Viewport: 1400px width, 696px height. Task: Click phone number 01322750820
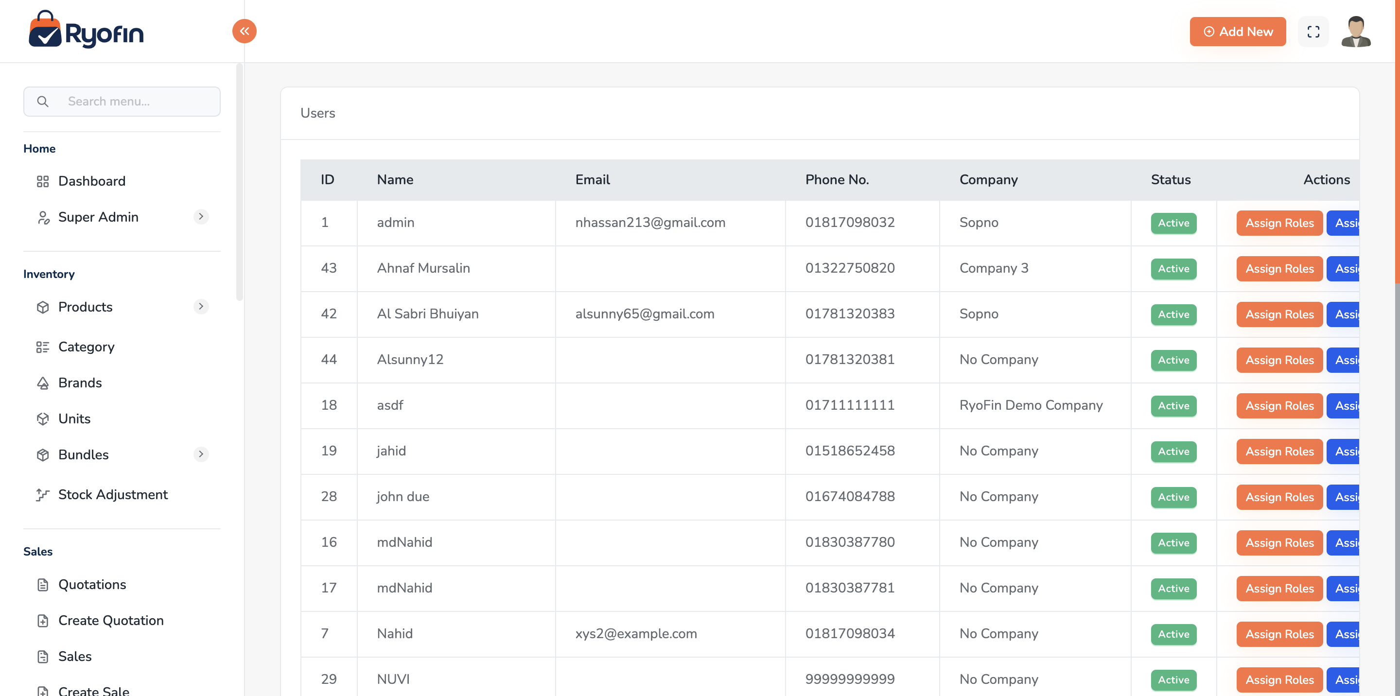(x=850, y=268)
